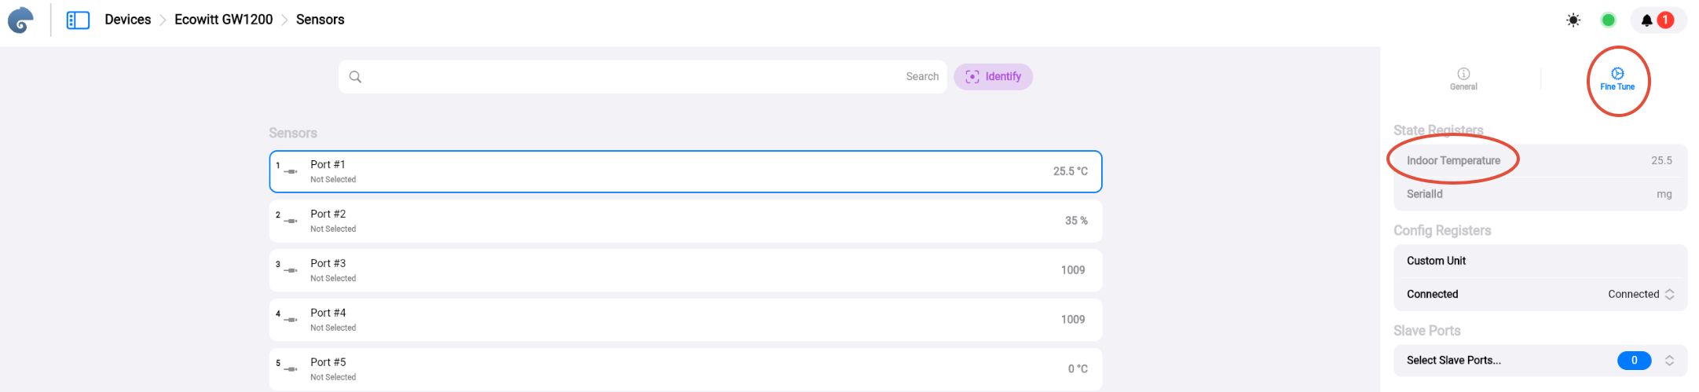1699x392 pixels.
Task: Go to Devices breadcrumb
Action: pyautogui.click(x=127, y=20)
